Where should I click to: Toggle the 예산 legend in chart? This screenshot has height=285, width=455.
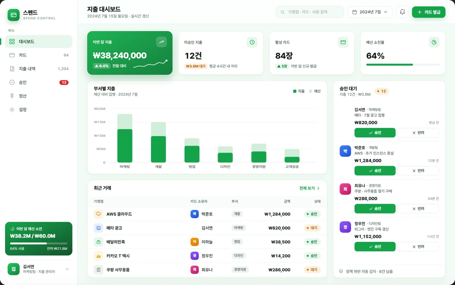(x=315, y=91)
